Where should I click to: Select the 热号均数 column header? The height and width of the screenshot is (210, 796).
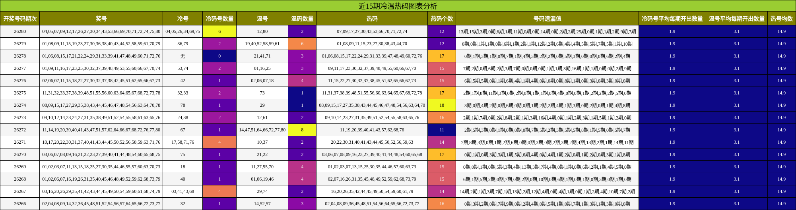(x=782, y=19)
